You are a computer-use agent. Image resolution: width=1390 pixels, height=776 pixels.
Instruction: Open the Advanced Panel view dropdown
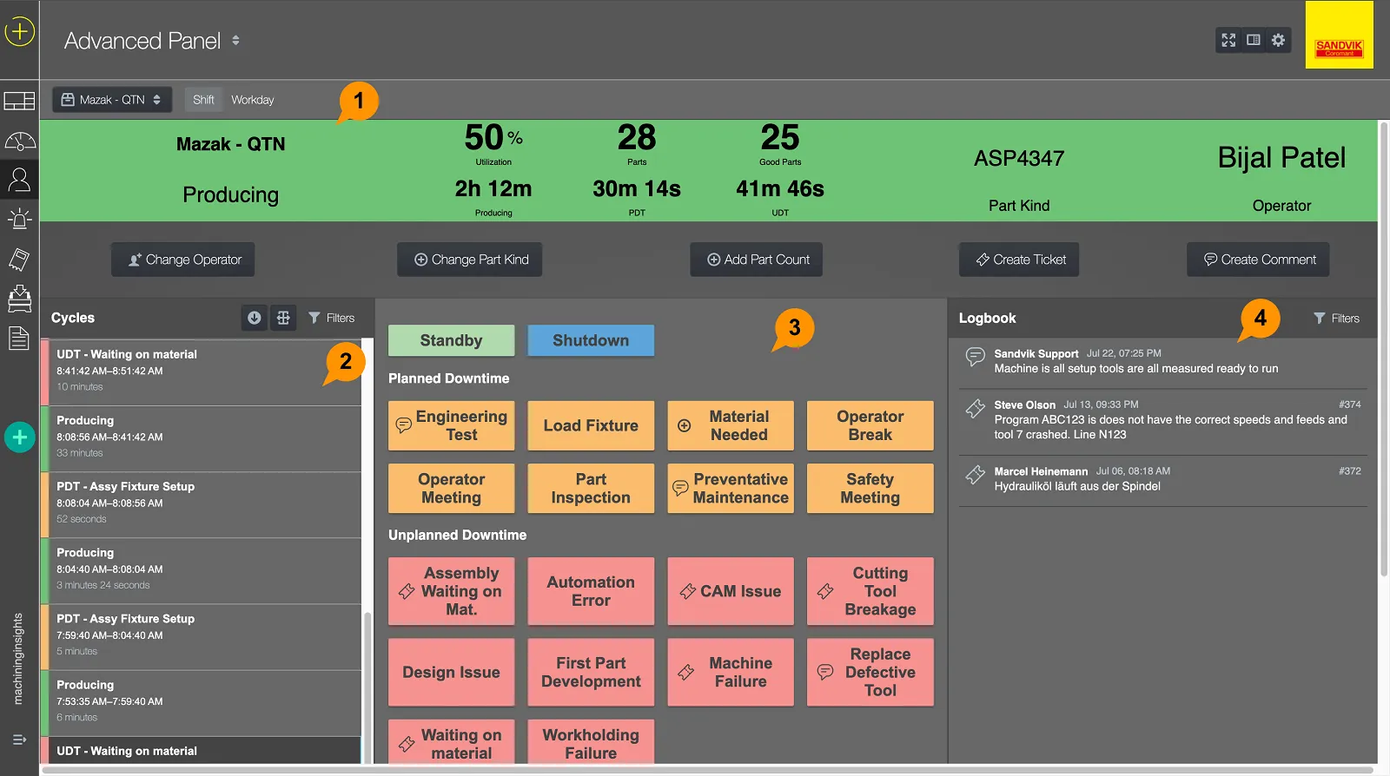pyautogui.click(x=152, y=41)
